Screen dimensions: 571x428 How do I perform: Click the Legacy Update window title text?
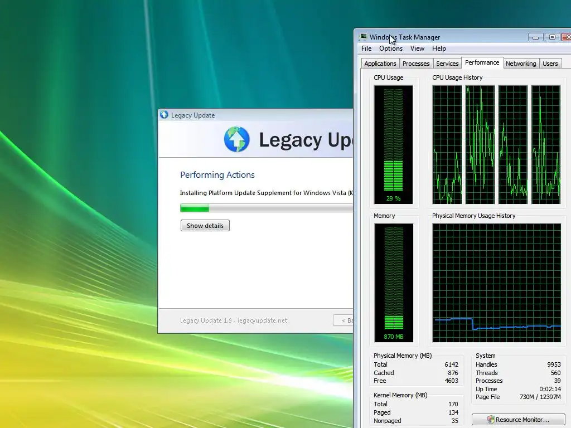click(193, 115)
